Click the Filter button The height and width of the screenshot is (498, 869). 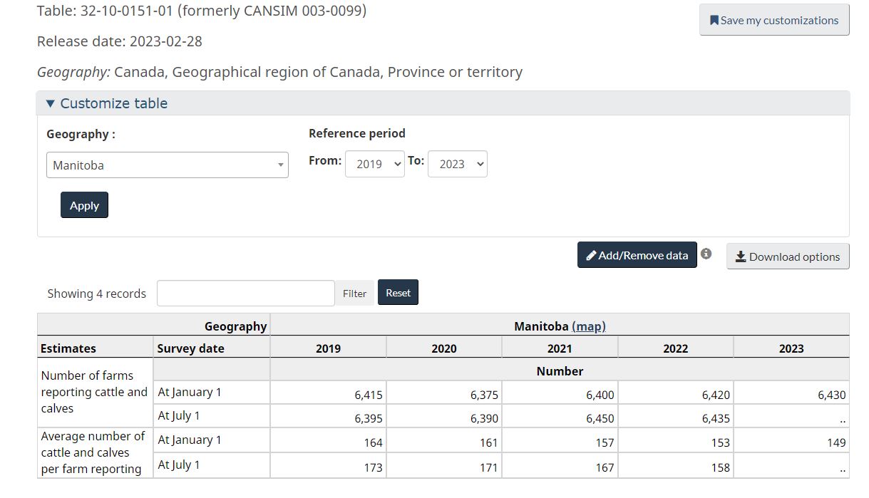click(354, 293)
